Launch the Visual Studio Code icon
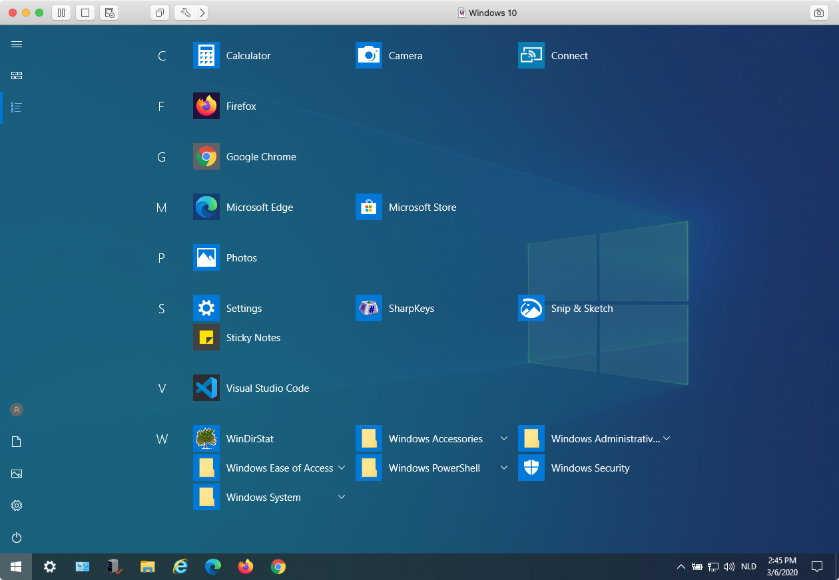 [206, 388]
